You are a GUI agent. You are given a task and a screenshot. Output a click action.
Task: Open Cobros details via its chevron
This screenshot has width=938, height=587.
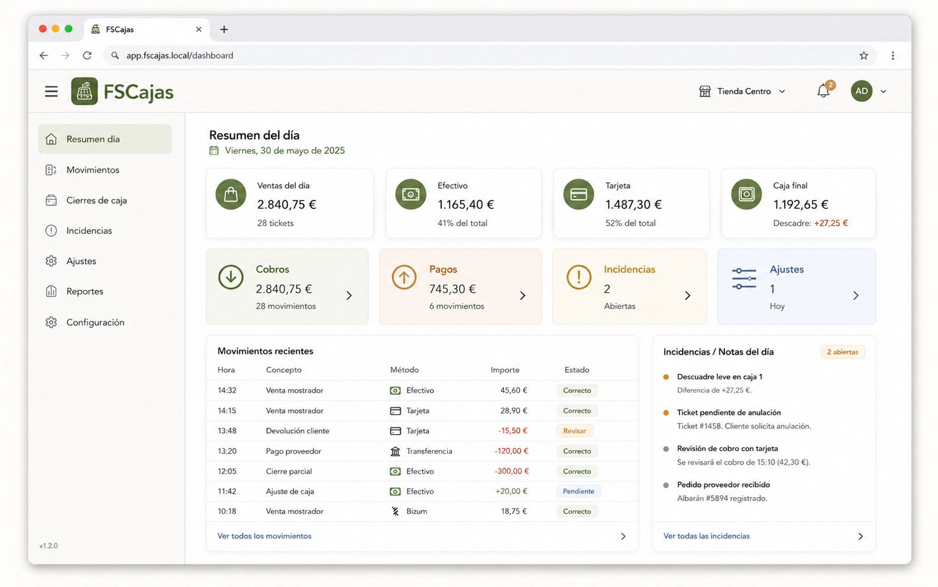pos(349,295)
